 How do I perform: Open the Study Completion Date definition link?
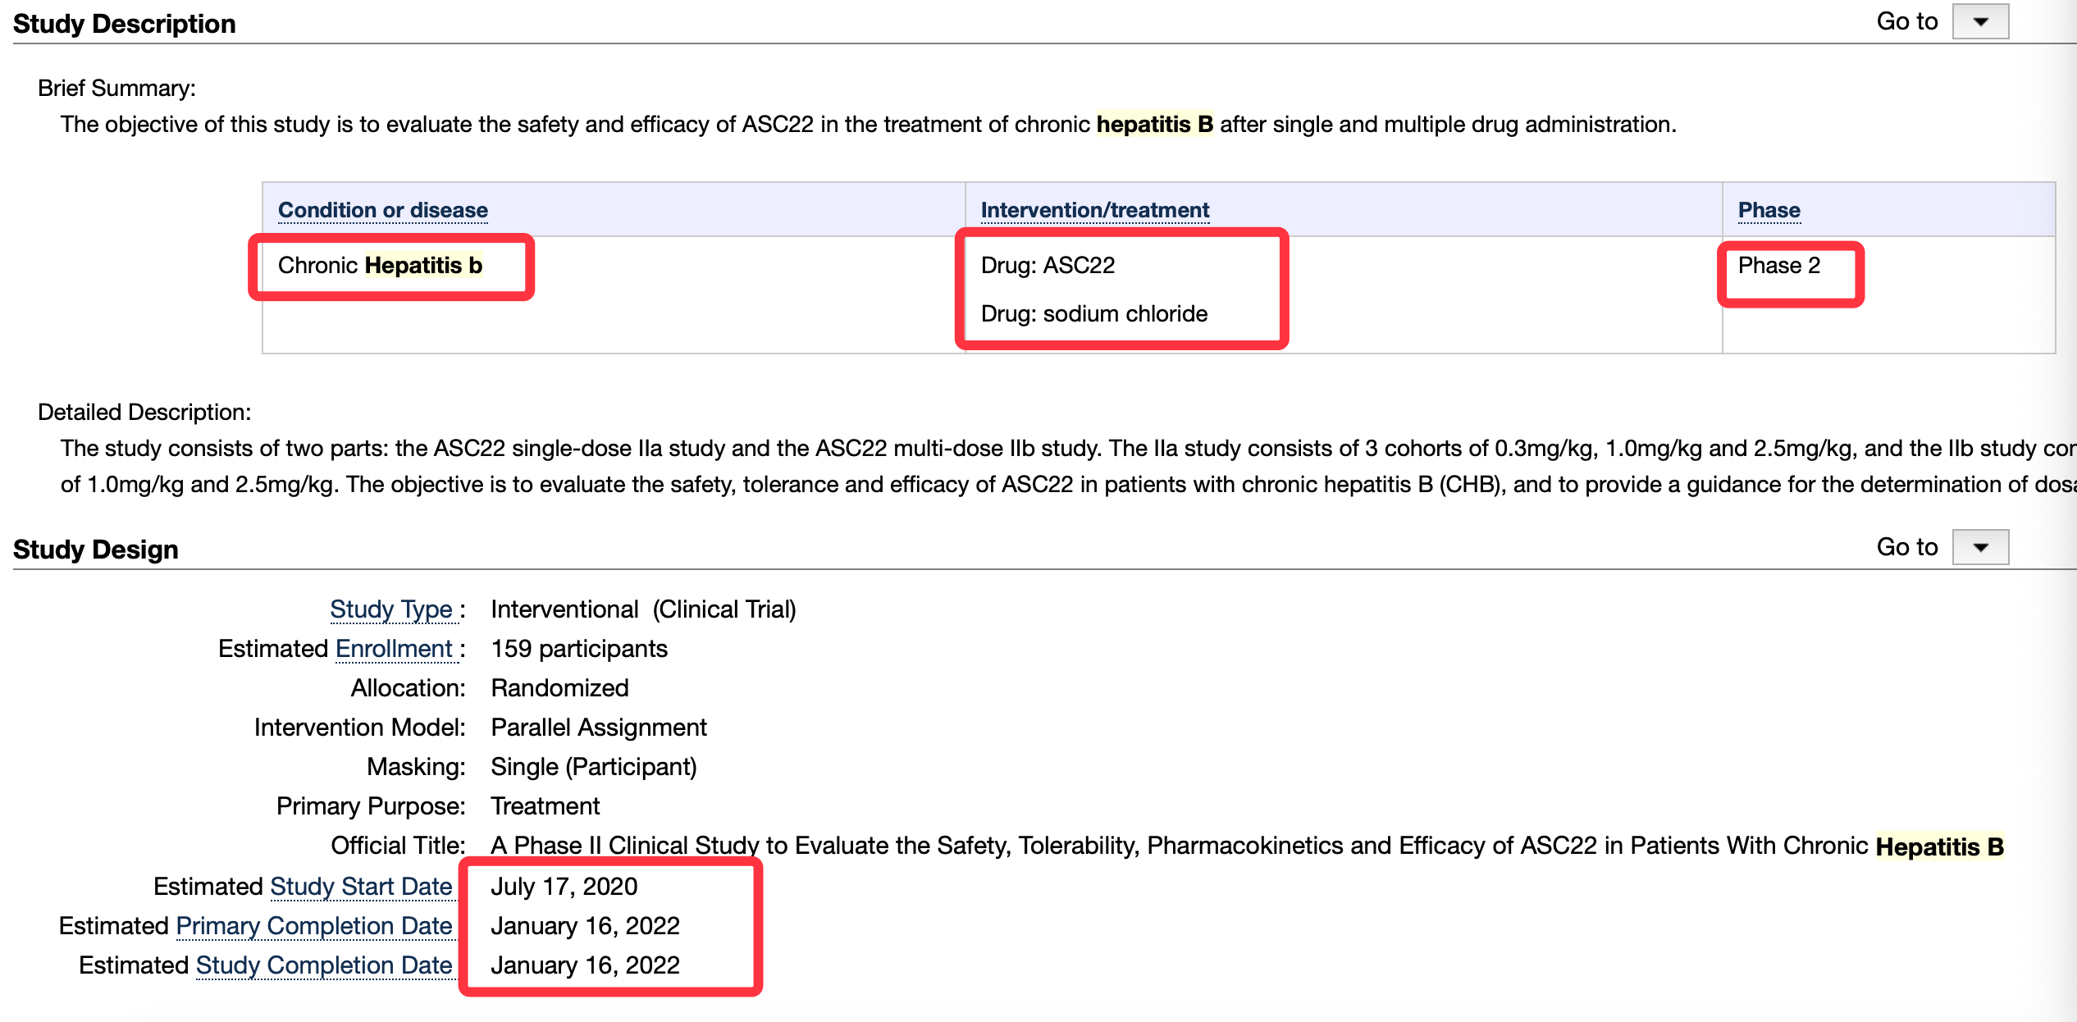[x=324, y=965]
